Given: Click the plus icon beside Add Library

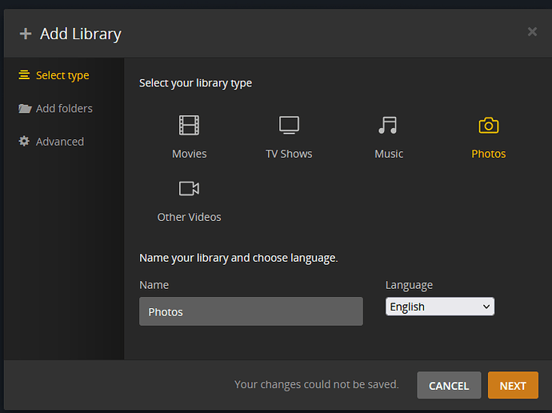Looking at the screenshot, I should (26, 34).
